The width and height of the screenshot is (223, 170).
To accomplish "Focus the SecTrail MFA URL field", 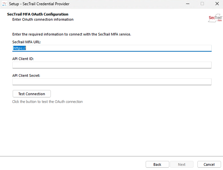I will [x=112, y=48].
